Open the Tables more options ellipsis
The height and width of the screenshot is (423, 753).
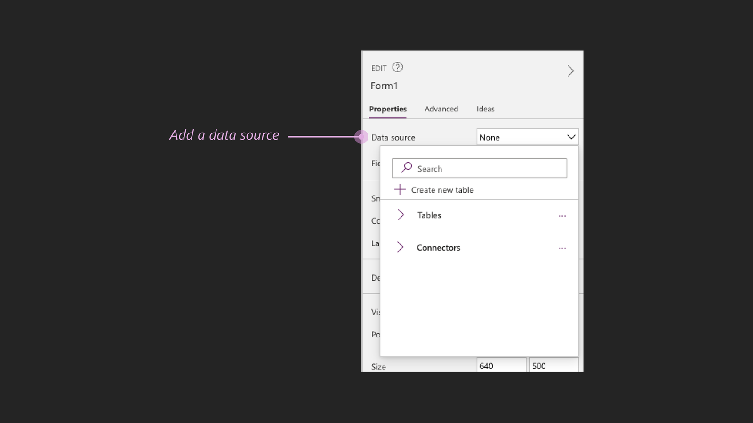562,216
